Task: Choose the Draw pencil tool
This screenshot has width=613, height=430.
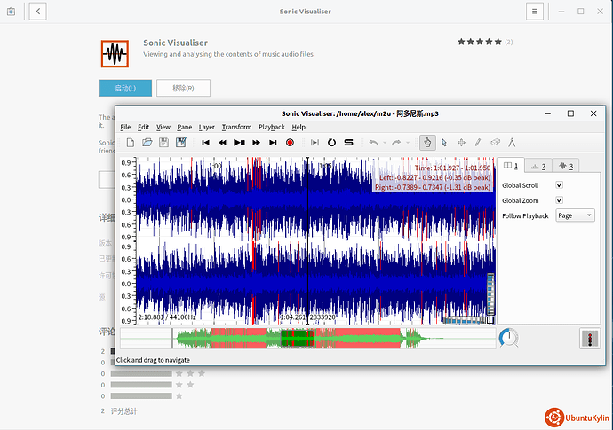Action: pyautogui.click(x=478, y=142)
